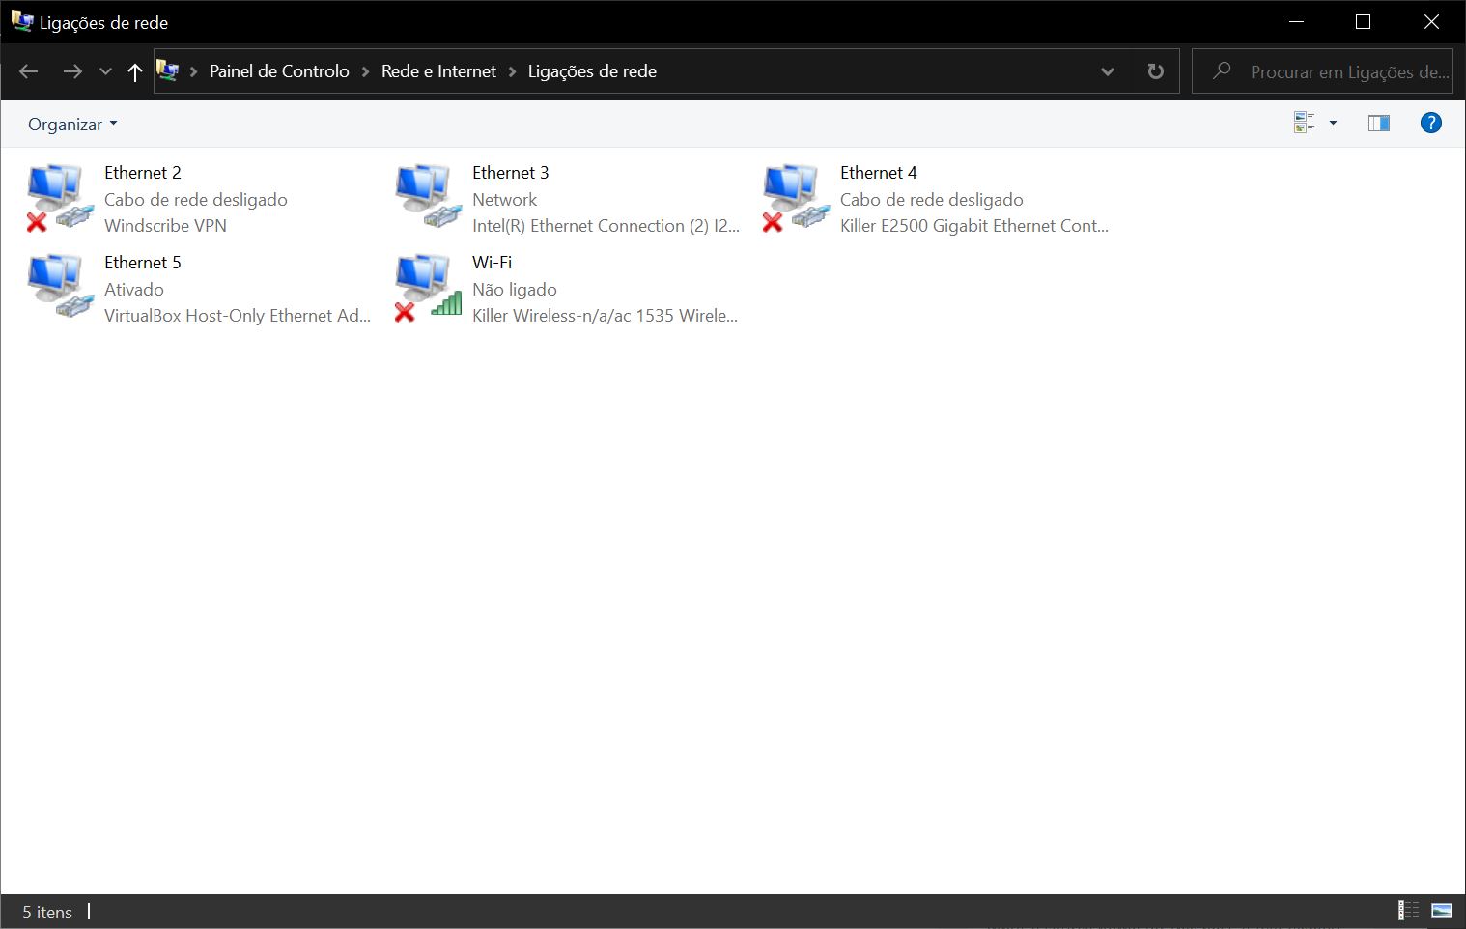
Task: Select the Wi-Fi Killer Wireless adapter icon
Action: coord(424,287)
